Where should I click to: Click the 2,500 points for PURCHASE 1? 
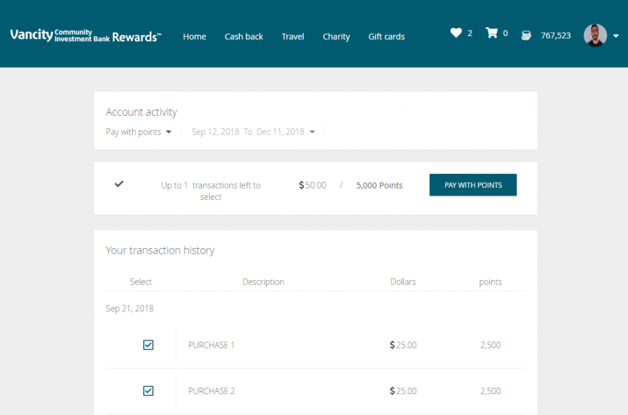click(x=491, y=345)
